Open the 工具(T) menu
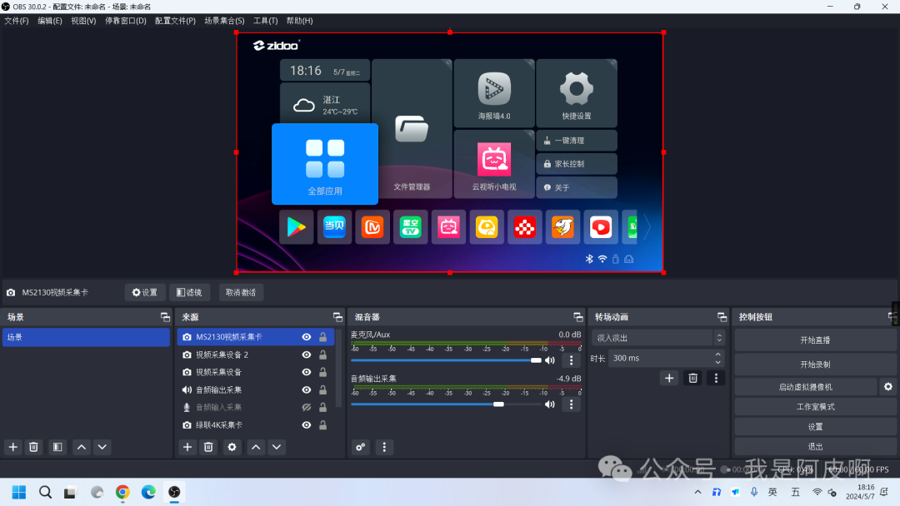This screenshot has height=506, width=900. pyautogui.click(x=265, y=21)
